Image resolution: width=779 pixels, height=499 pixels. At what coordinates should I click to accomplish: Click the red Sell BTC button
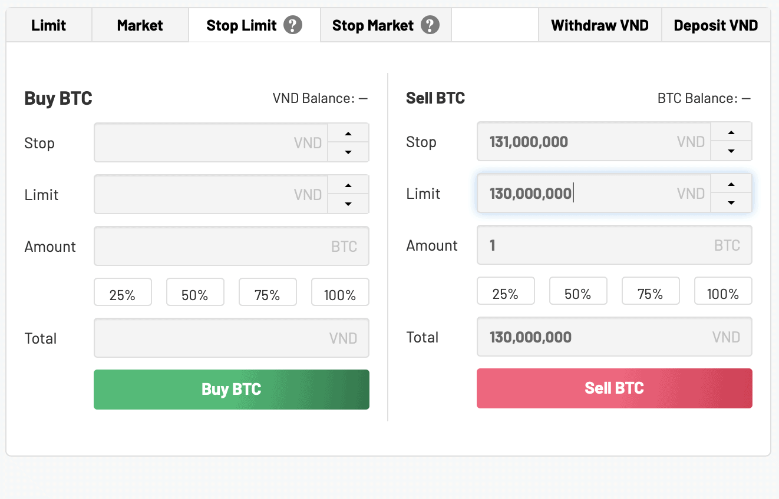(x=615, y=388)
